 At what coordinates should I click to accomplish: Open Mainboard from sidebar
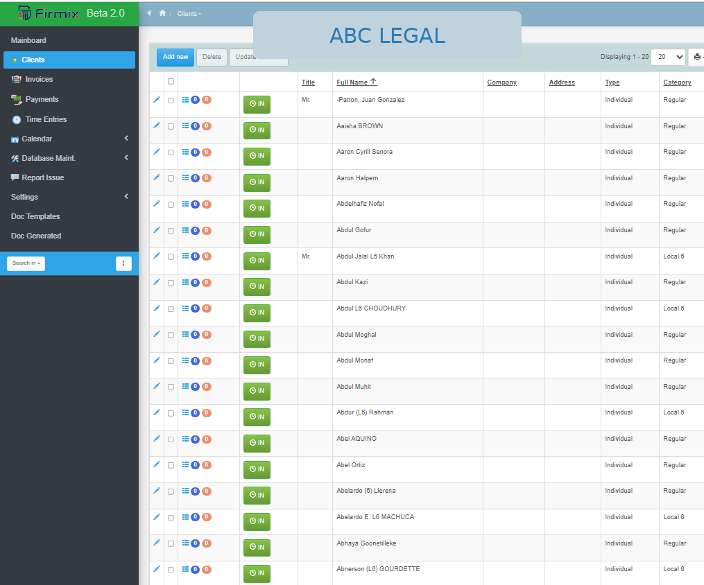click(28, 40)
